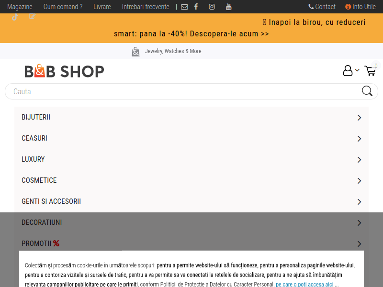Click the email envelope icon
Image resolution: width=383 pixels, height=287 pixels.
click(184, 7)
